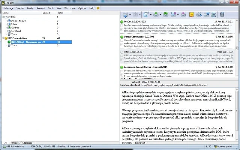Toggle the read status dot on Unreal Commander message
This screenshot has height=150, width=240.
click(122, 37)
